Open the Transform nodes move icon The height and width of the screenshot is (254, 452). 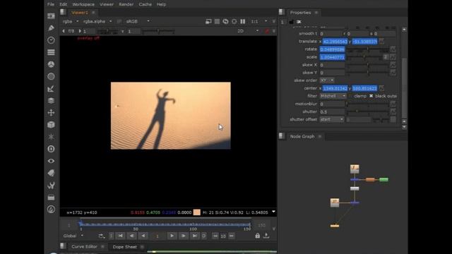click(x=51, y=113)
